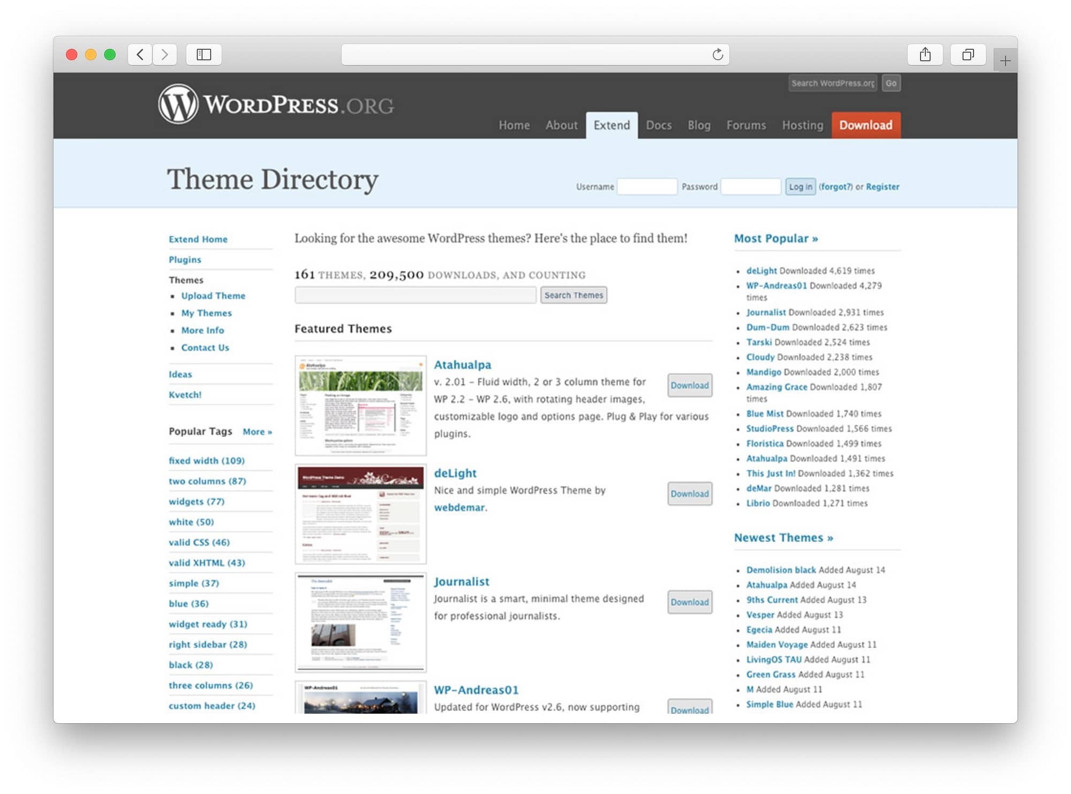Open Contact Us link
This screenshot has height=794, width=1071.
205,347
